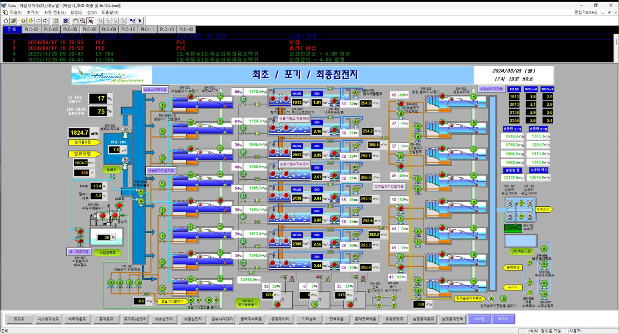Open the 중계펌프 screen button
The image size is (619, 334).
[106, 319]
